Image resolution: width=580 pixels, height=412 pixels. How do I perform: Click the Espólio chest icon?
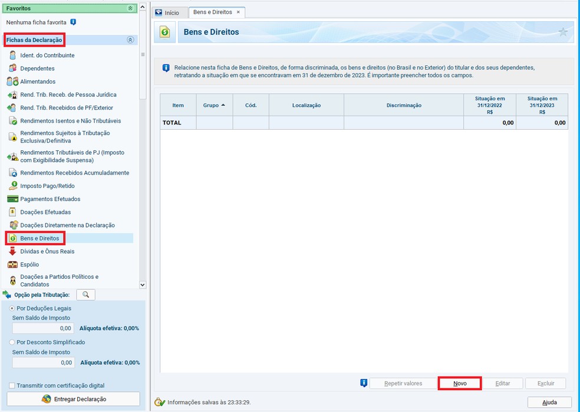(12, 265)
